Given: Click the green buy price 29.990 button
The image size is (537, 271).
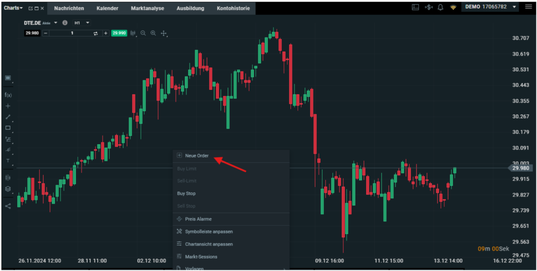Looking at the screenshot, I should pos(119,33).
